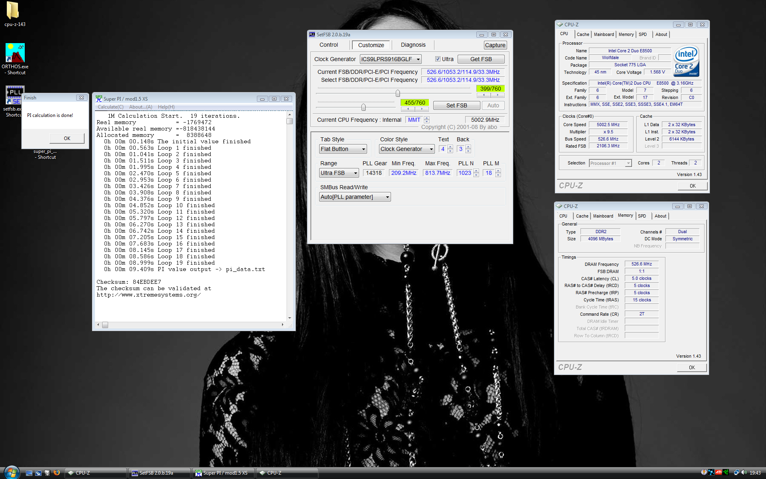Decrease the 399/760 value with left arrow
This screenshot has height=479, width=766.
click(x=484, y=95)
